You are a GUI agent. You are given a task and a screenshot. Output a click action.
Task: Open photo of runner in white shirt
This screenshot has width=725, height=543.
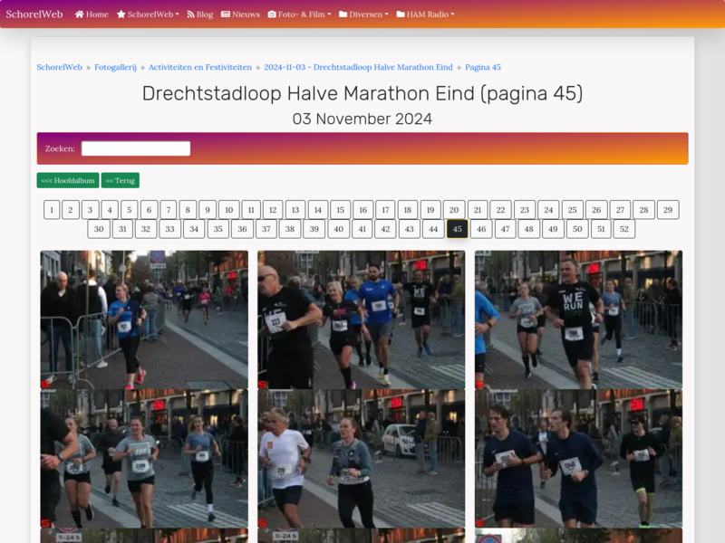[x=361, y=459]
